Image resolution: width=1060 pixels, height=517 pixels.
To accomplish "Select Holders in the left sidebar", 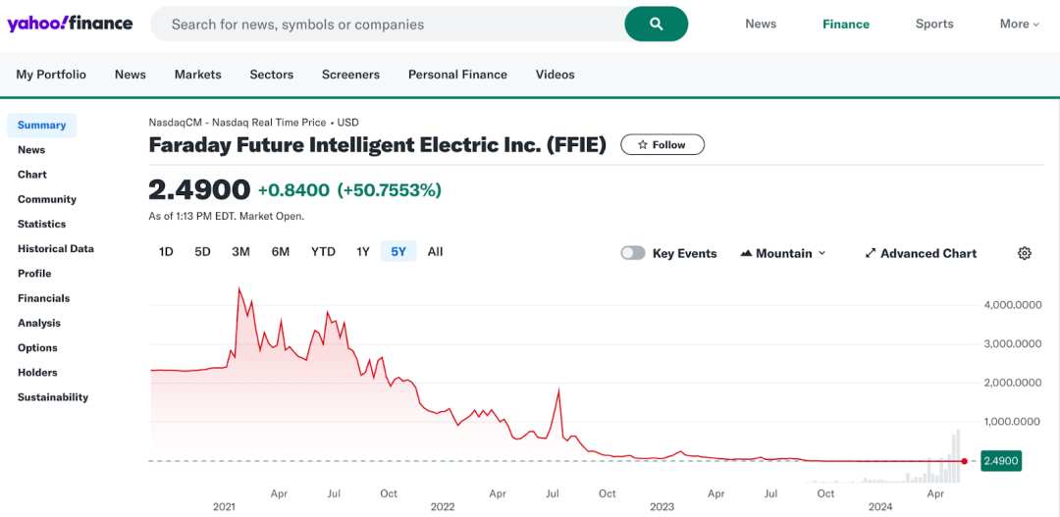I will coord(37,373).
